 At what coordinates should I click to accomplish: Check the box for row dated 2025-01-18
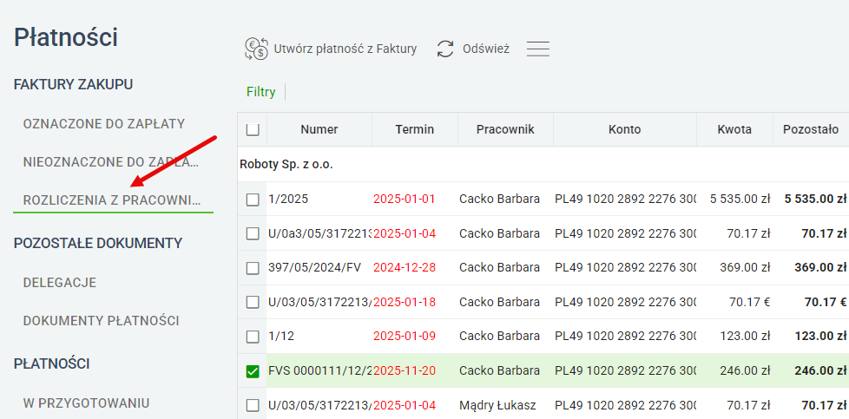(x=253, y=302)
